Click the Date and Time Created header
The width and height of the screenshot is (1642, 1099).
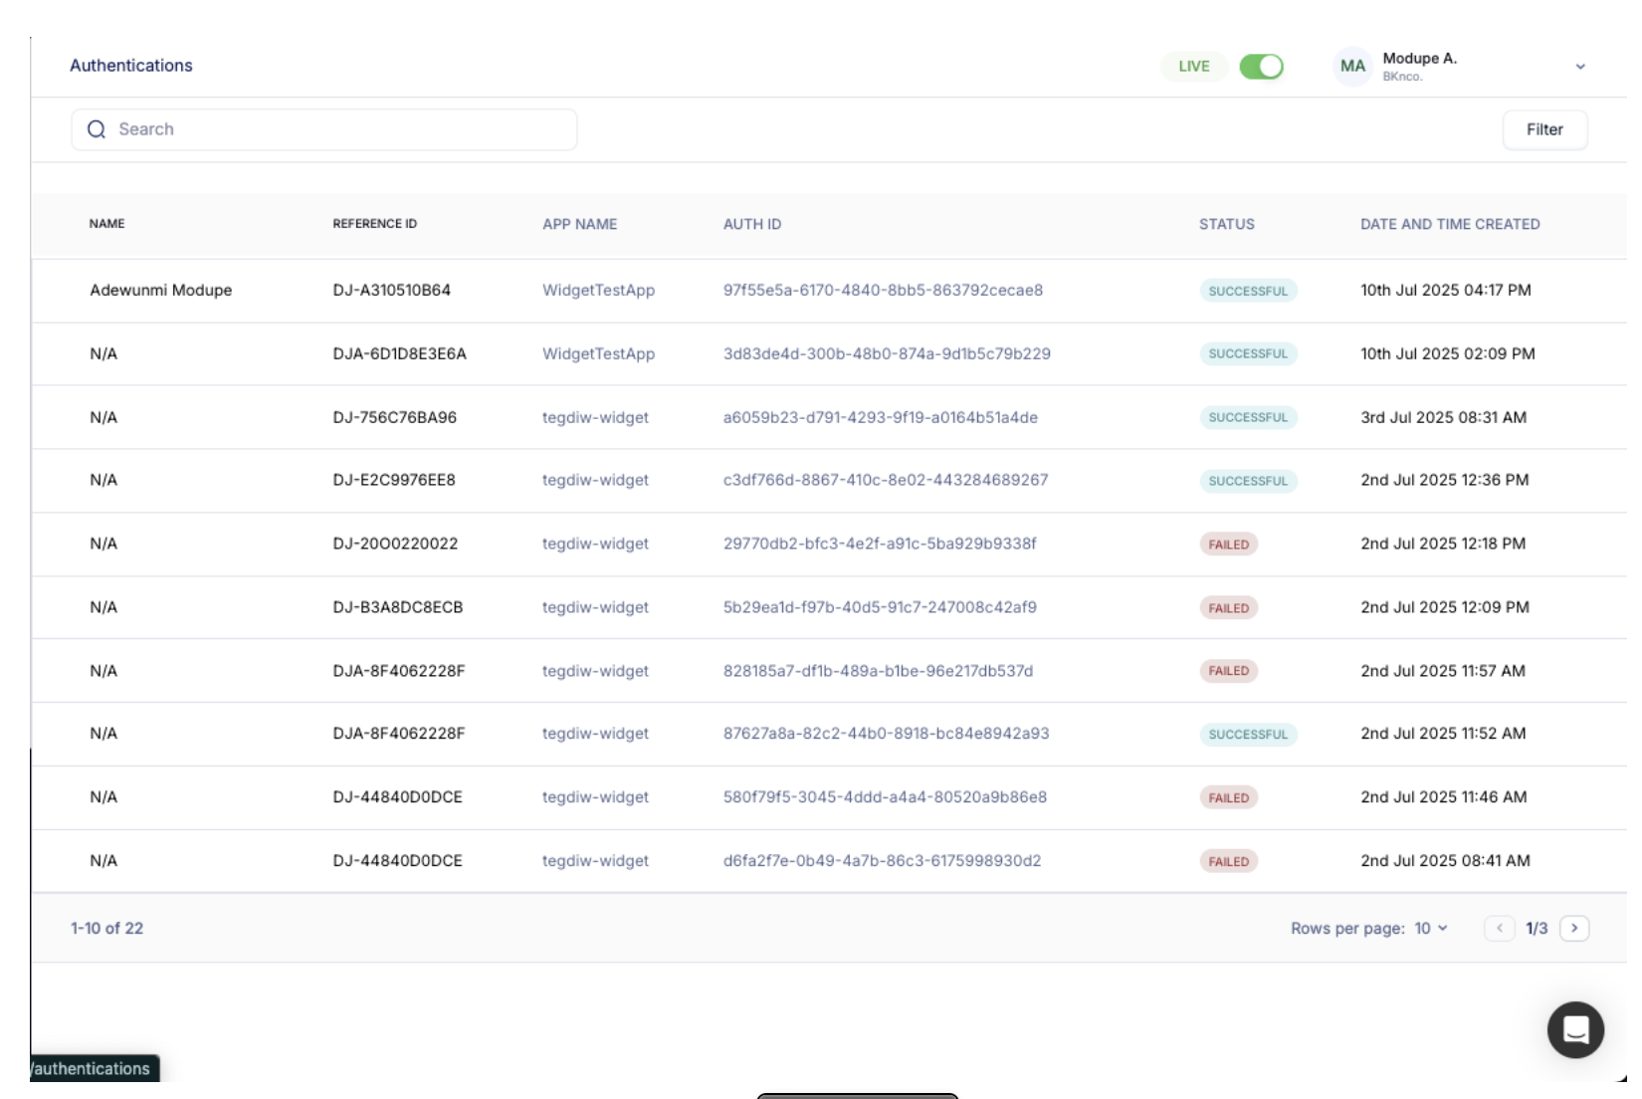pos(1450,224)
